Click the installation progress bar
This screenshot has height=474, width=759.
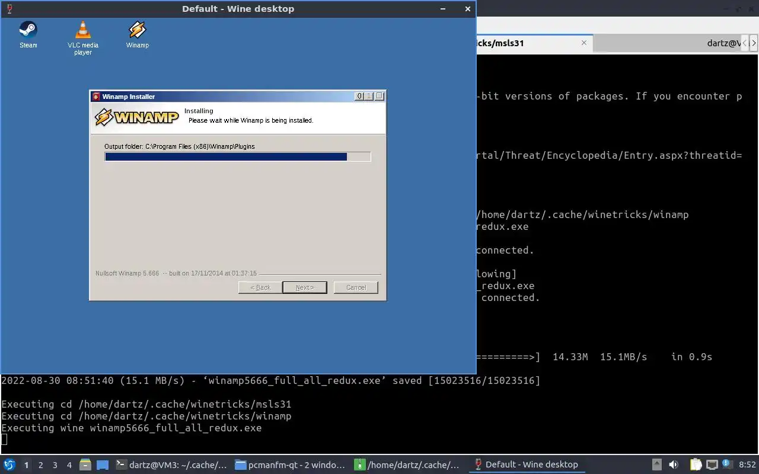[237, 156]
